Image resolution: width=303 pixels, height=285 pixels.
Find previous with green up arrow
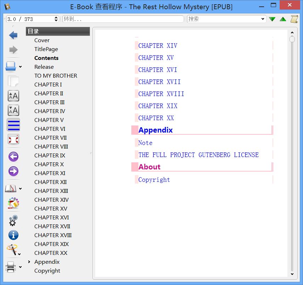pyautogui.click(x=283, y=19)
